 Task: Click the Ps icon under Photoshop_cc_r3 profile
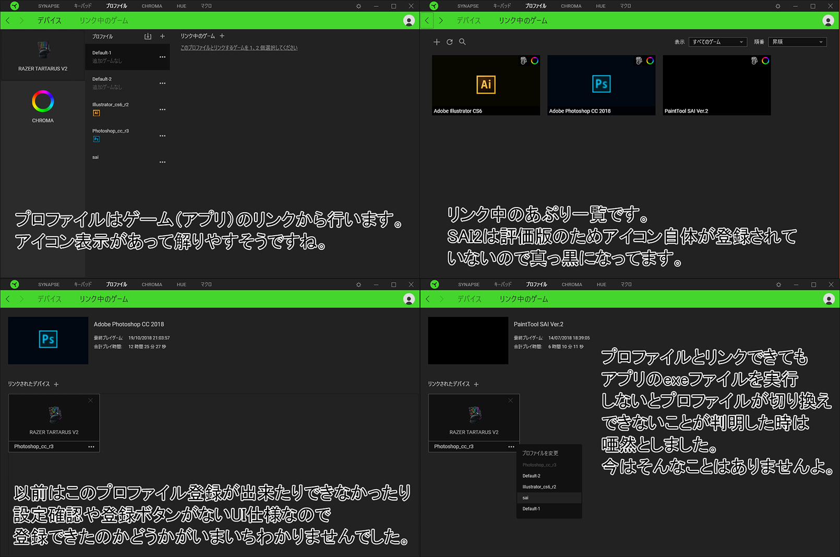96,139
